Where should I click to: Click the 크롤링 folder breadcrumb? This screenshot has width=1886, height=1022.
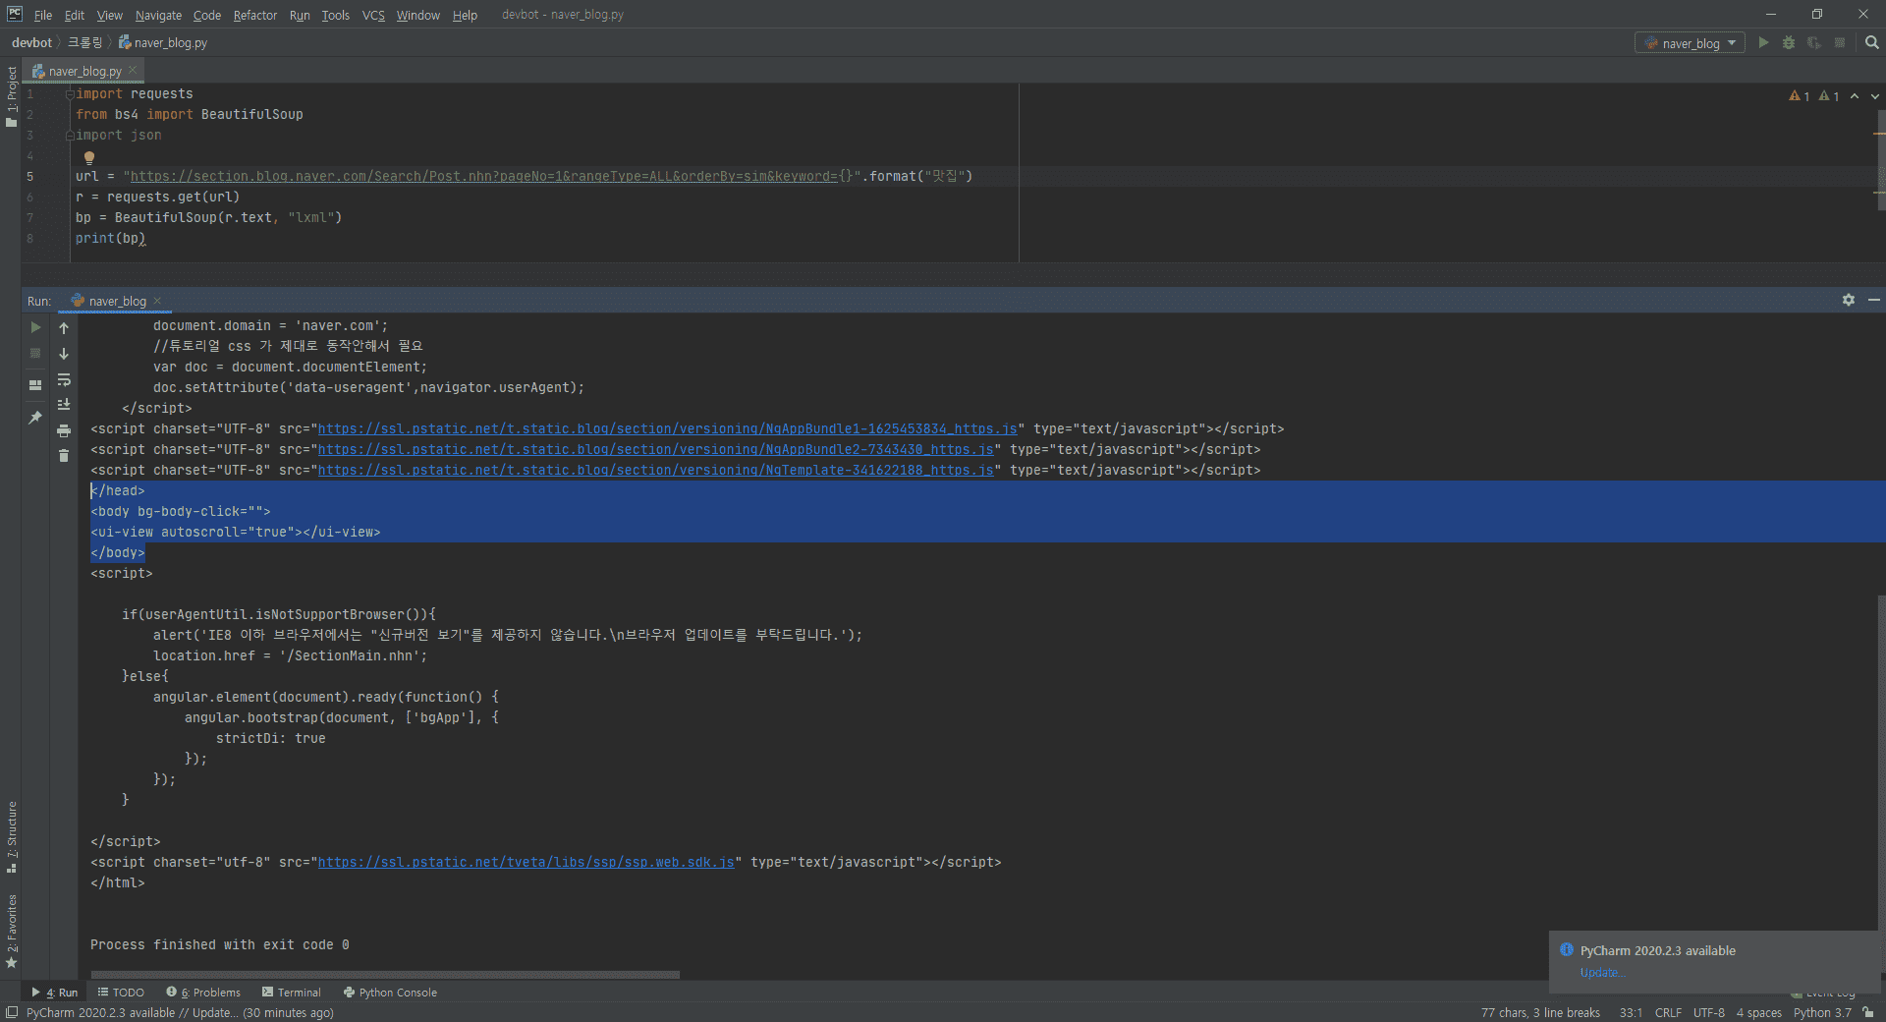click(84, 42)
